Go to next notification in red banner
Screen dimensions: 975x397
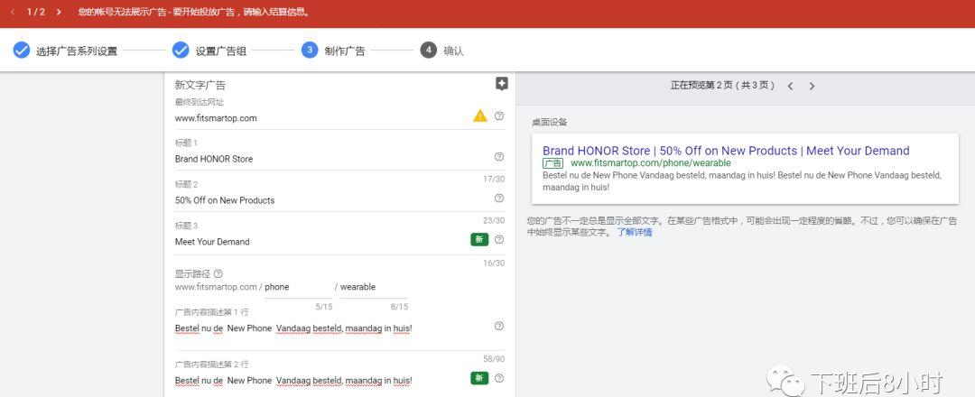point(59,12)
